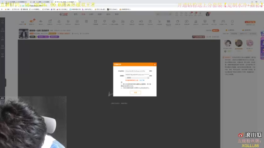Open the video play icon in toolbar
Viewport: 264px width, 148px height.
(186, 21)
